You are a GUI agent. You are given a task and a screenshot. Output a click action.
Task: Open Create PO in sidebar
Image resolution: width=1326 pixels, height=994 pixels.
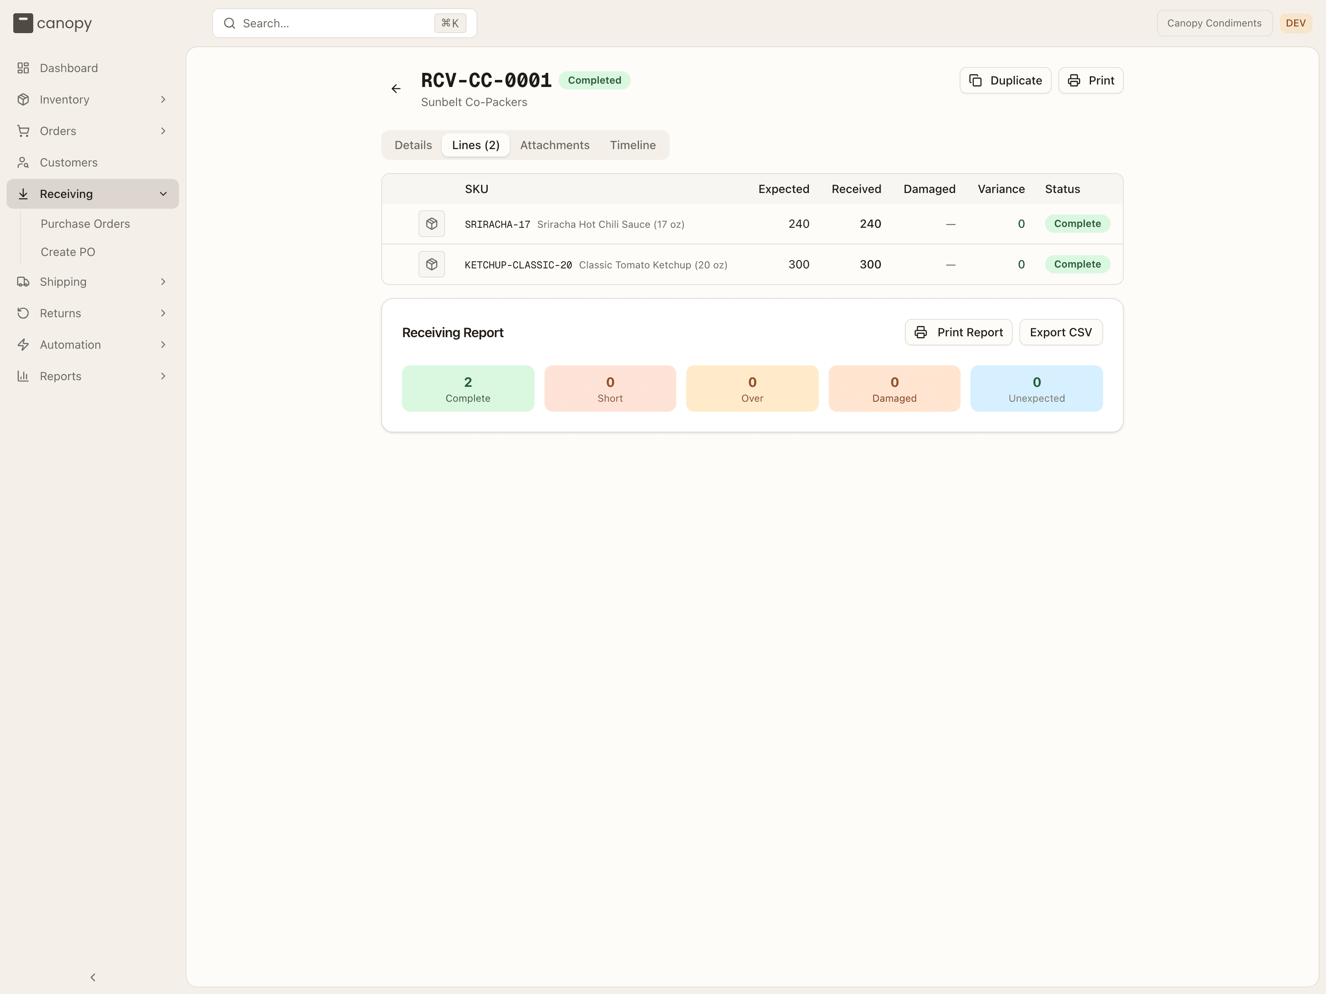(x=68, y=252)
